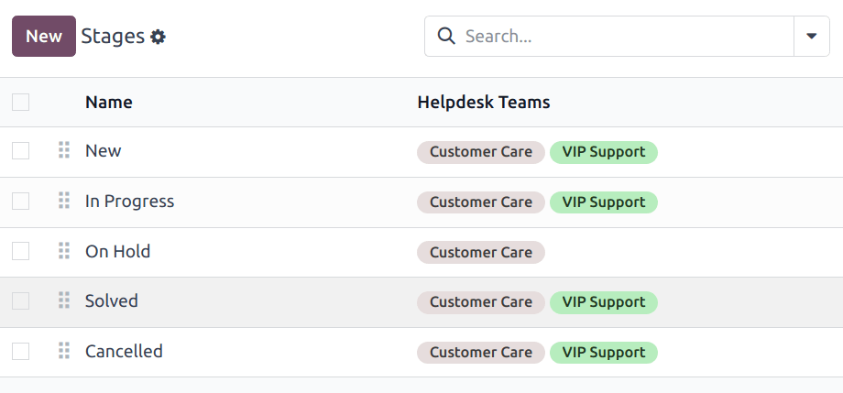Viewport: 843px width, 393px height.
Task: Grab the drag handle for New stage
Action: click(x=64, y=150)
